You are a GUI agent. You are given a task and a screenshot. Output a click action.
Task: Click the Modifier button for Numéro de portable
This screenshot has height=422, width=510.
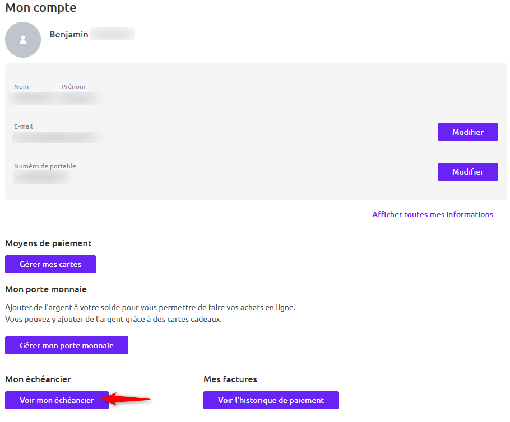pyautogui.click(x=467, y=171)
